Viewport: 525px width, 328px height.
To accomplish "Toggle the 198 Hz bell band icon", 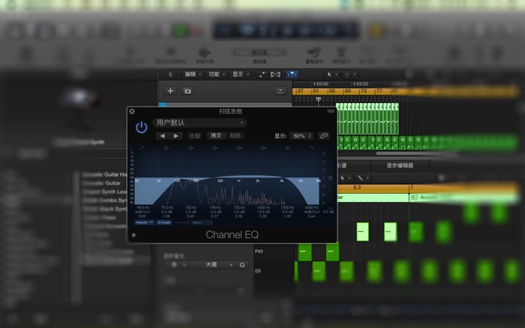I will (x=215, y=148).
